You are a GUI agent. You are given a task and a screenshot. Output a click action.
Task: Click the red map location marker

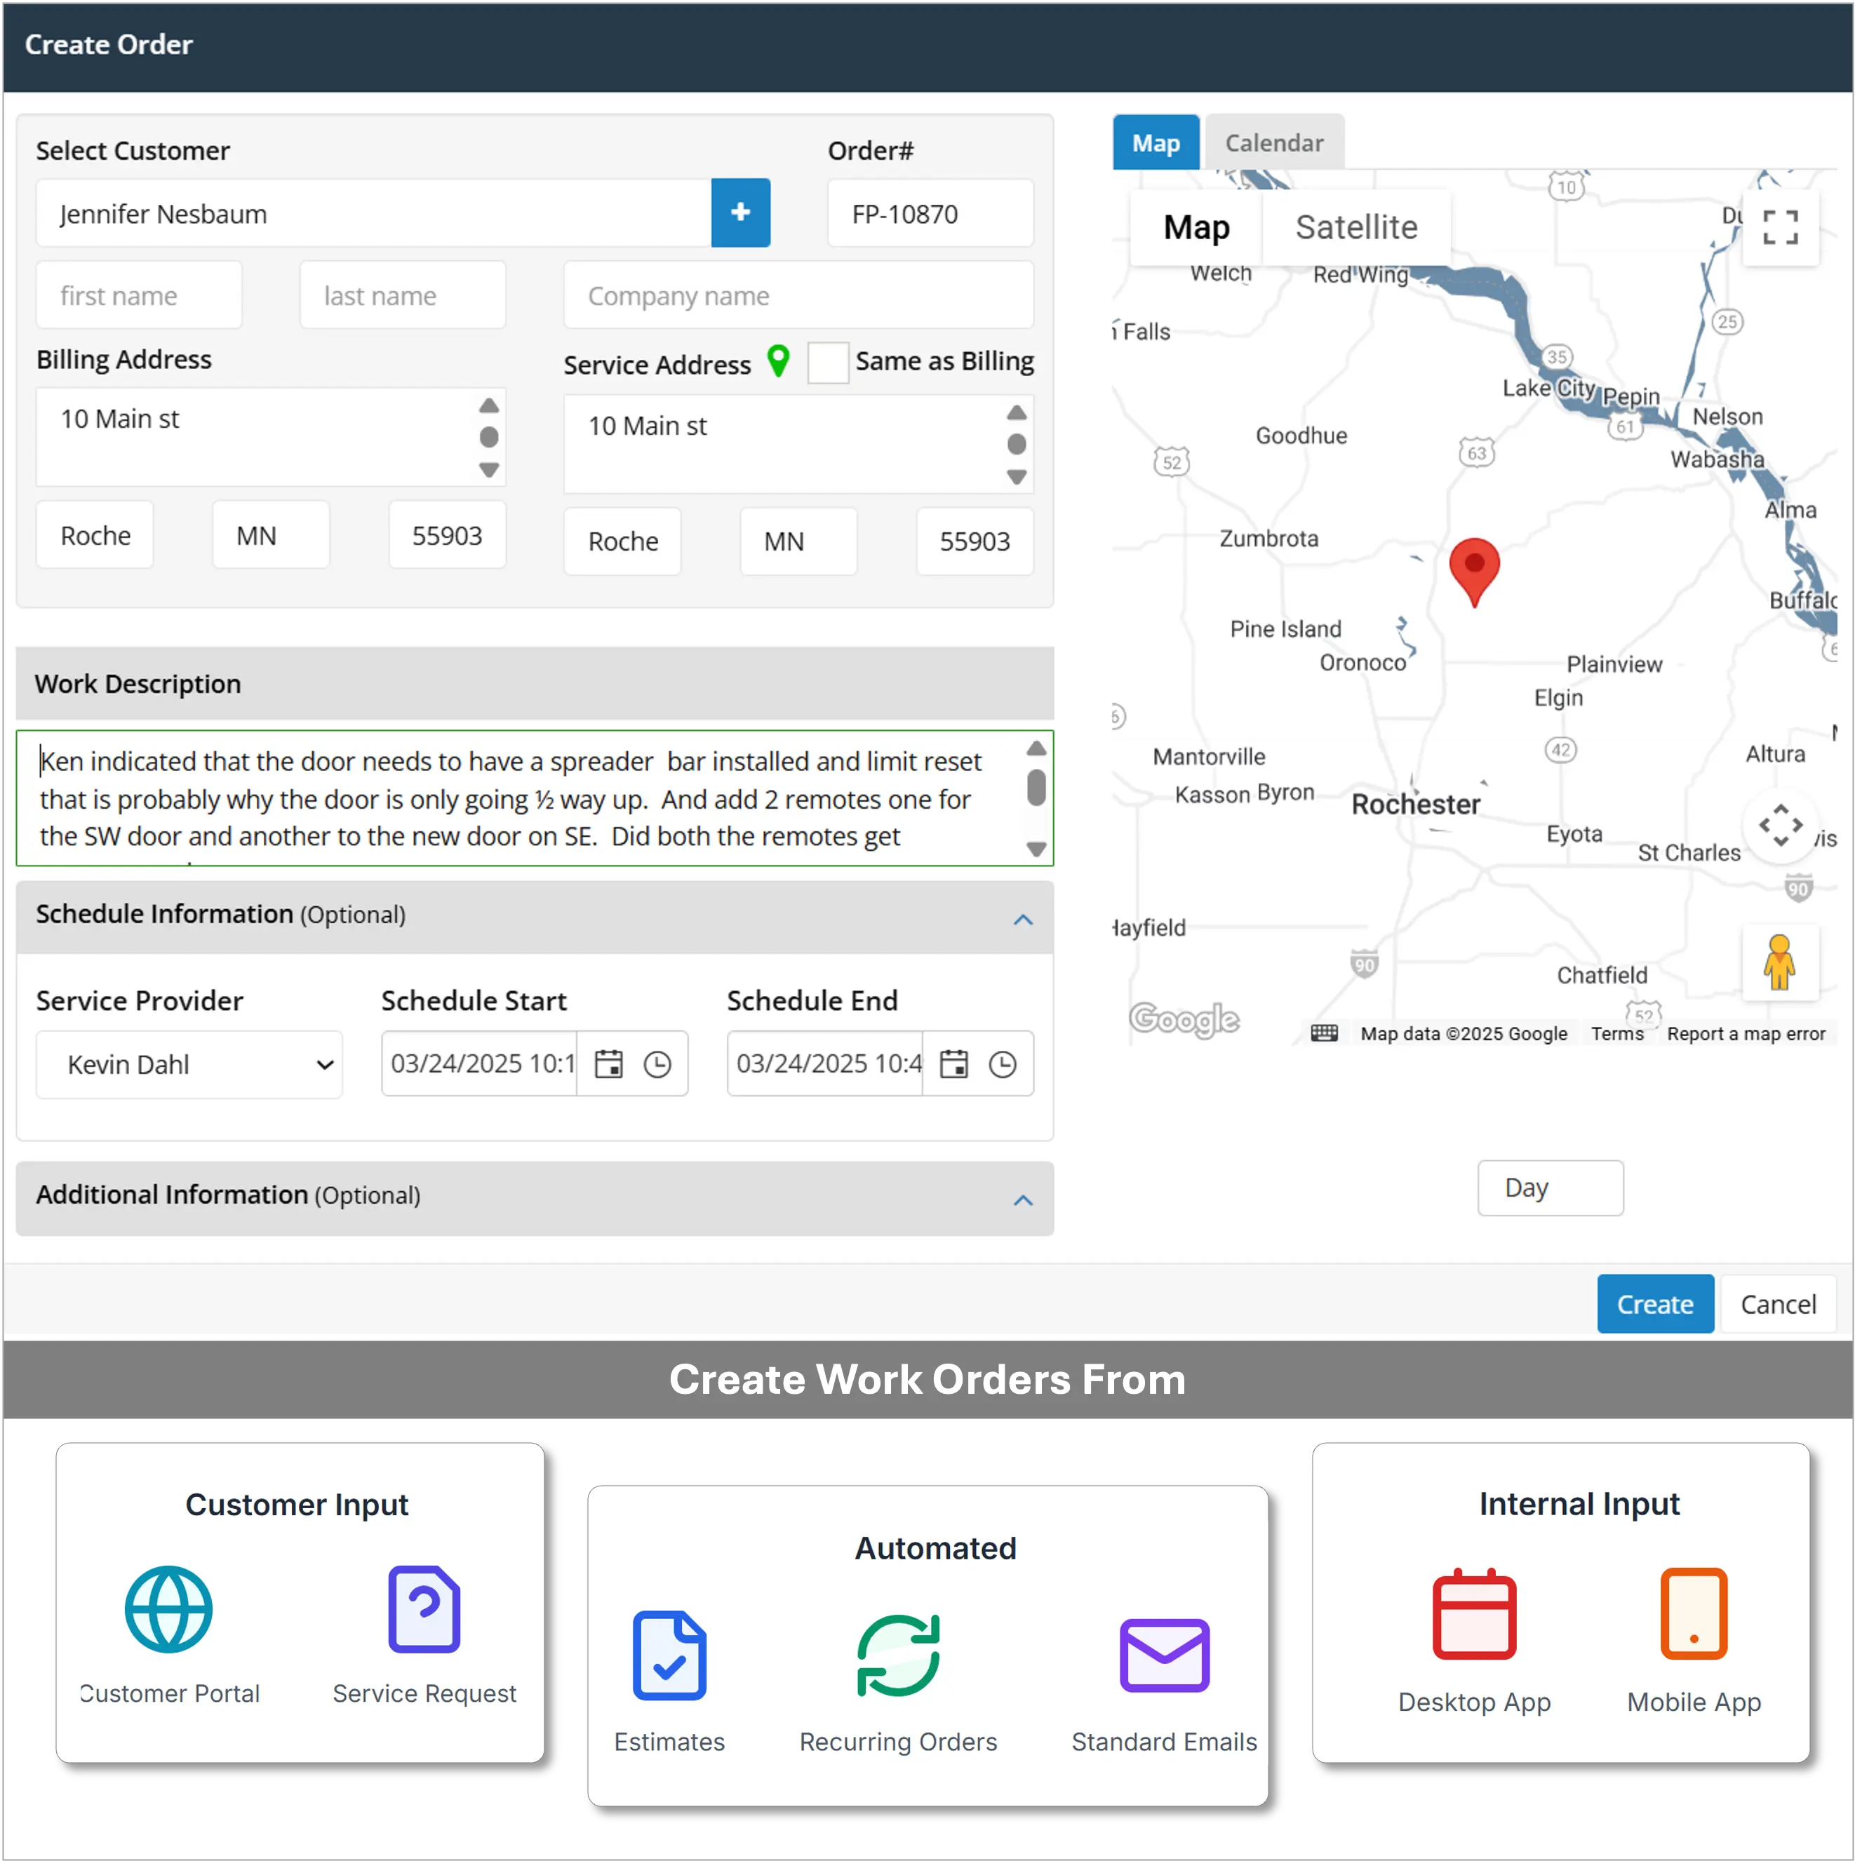tap(1473, 568)
